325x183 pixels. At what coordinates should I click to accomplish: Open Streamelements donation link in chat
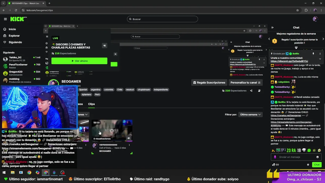[291, 124]
